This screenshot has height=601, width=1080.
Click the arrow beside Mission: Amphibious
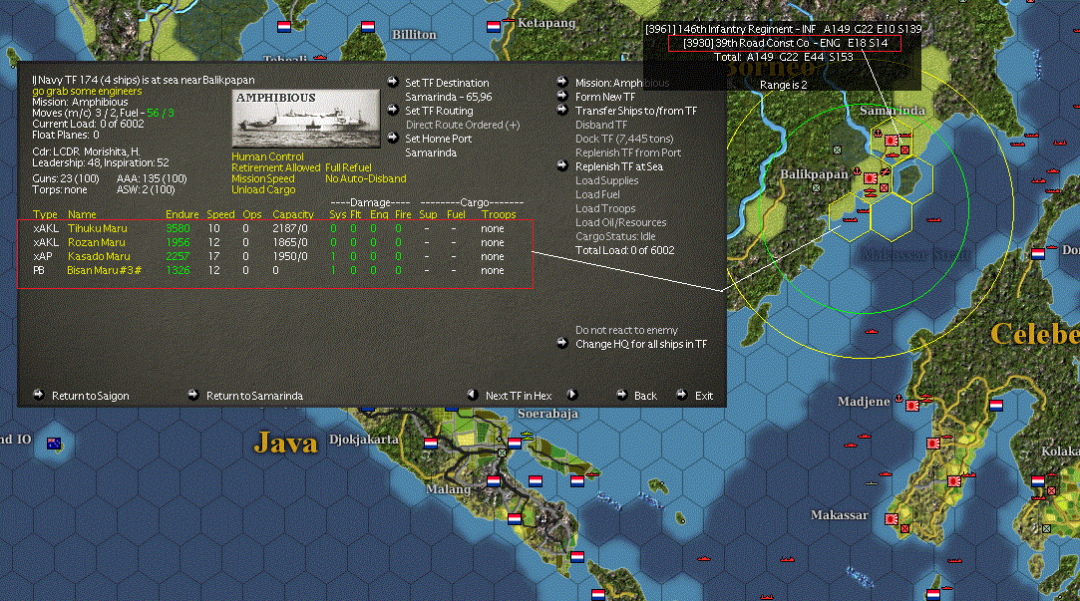562,82
